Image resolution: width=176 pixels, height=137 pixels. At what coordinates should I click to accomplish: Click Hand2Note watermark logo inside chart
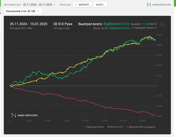[24, 115]
